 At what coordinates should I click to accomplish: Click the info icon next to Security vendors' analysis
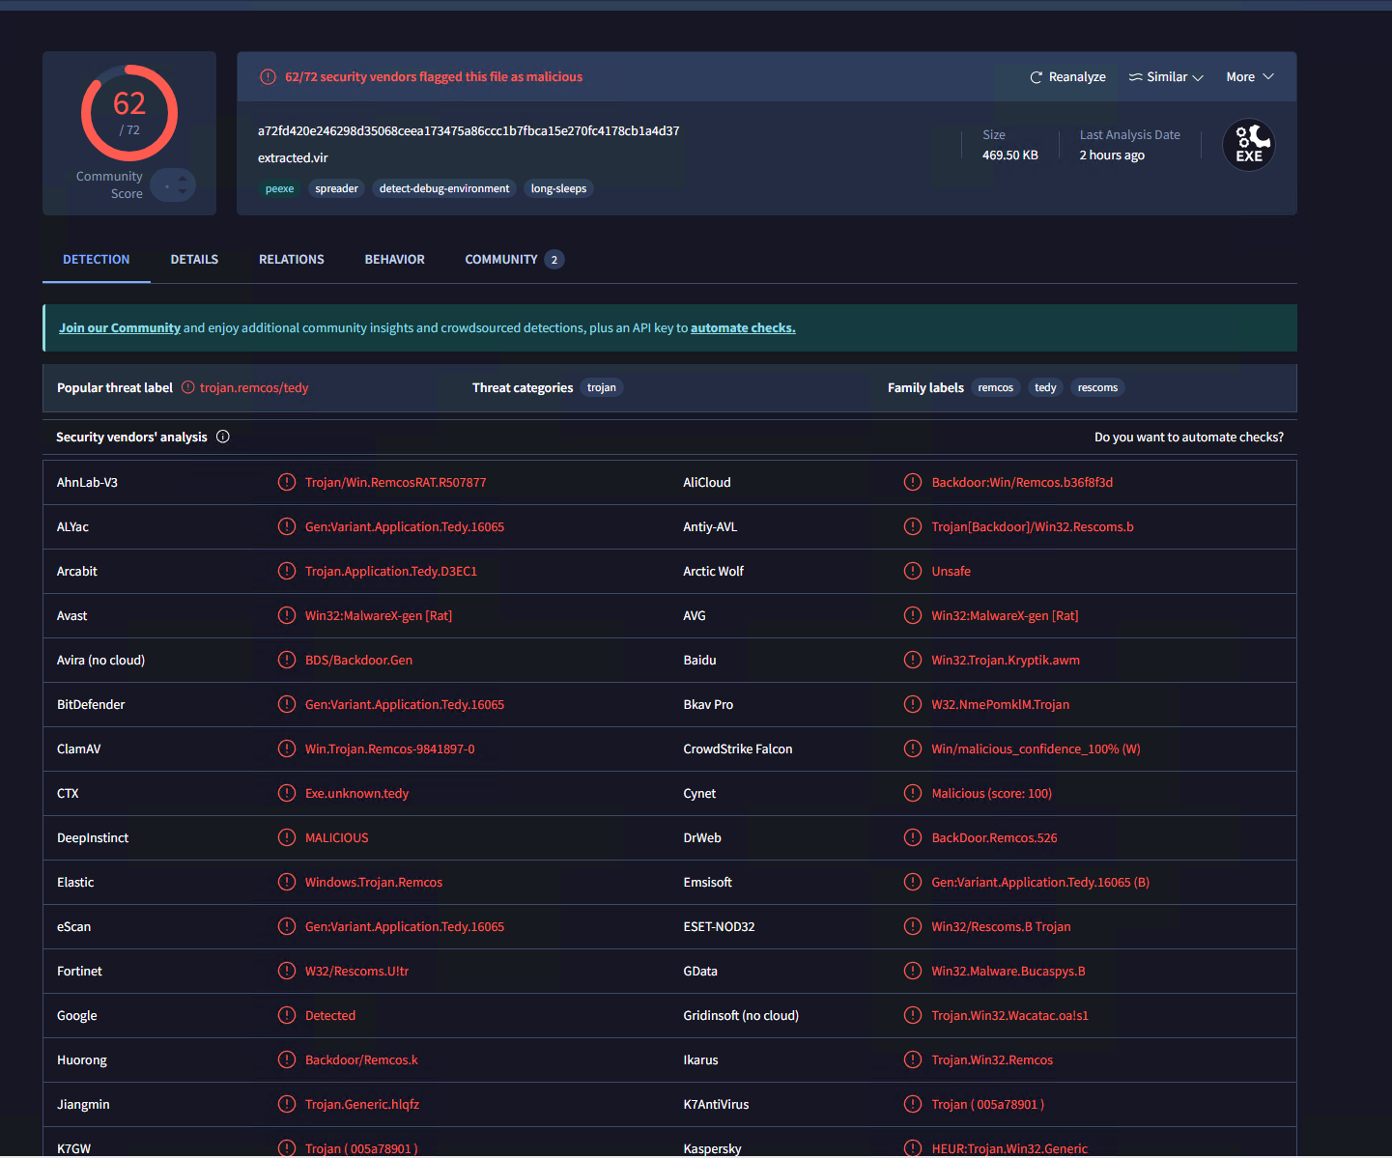pyautogui.click(x=223, y=437)
